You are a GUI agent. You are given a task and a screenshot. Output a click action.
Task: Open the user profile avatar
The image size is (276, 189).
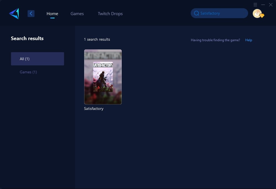click(x=258, y=13)
